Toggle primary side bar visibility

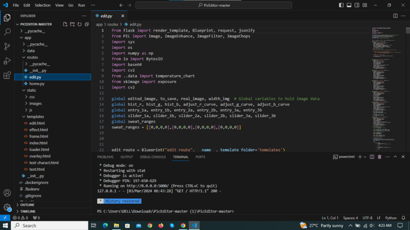click(341, 5)
